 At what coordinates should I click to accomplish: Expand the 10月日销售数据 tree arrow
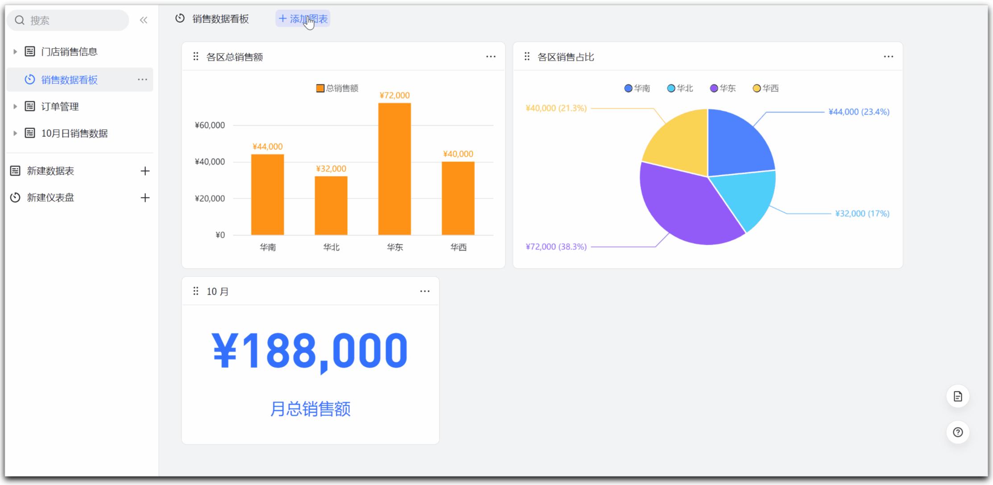pyautogui.click(x=15, y=133)
